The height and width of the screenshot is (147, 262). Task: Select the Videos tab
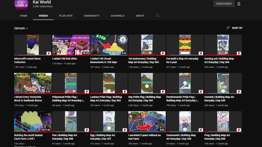point(43,16)
